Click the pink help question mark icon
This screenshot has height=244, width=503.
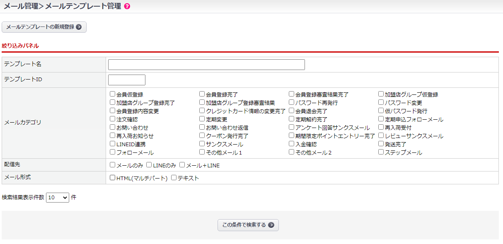pyautogui.click(x=127, y=6)
